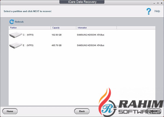Go Back to previous step
The image size is (164, 117).
coord(82,111)
